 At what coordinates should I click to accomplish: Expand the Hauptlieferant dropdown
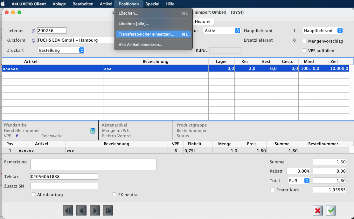point(323,31)
